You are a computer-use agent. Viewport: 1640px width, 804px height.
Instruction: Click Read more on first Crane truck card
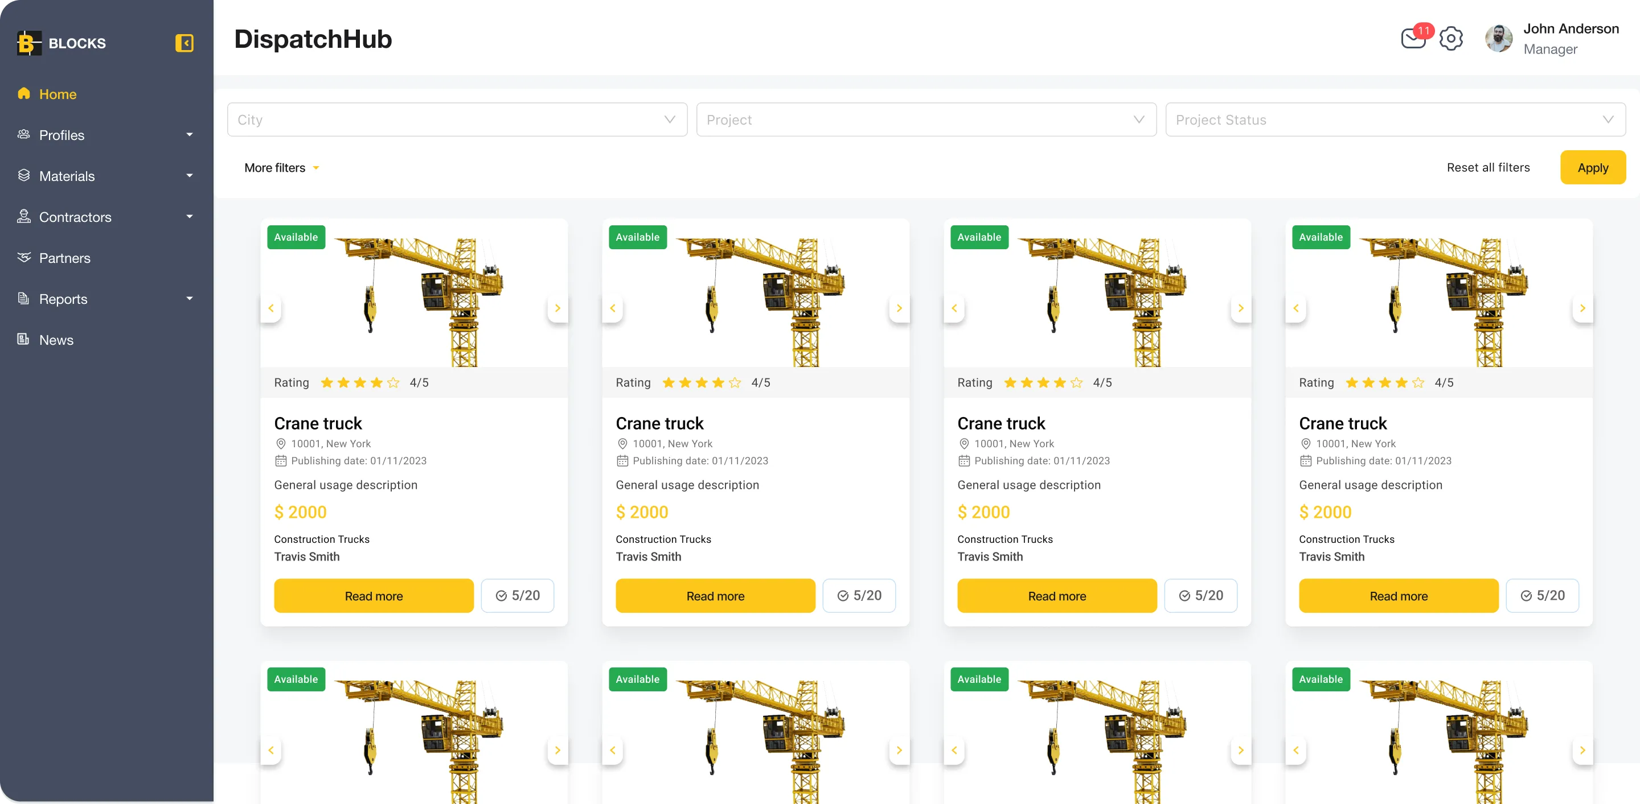coord(374,595)
